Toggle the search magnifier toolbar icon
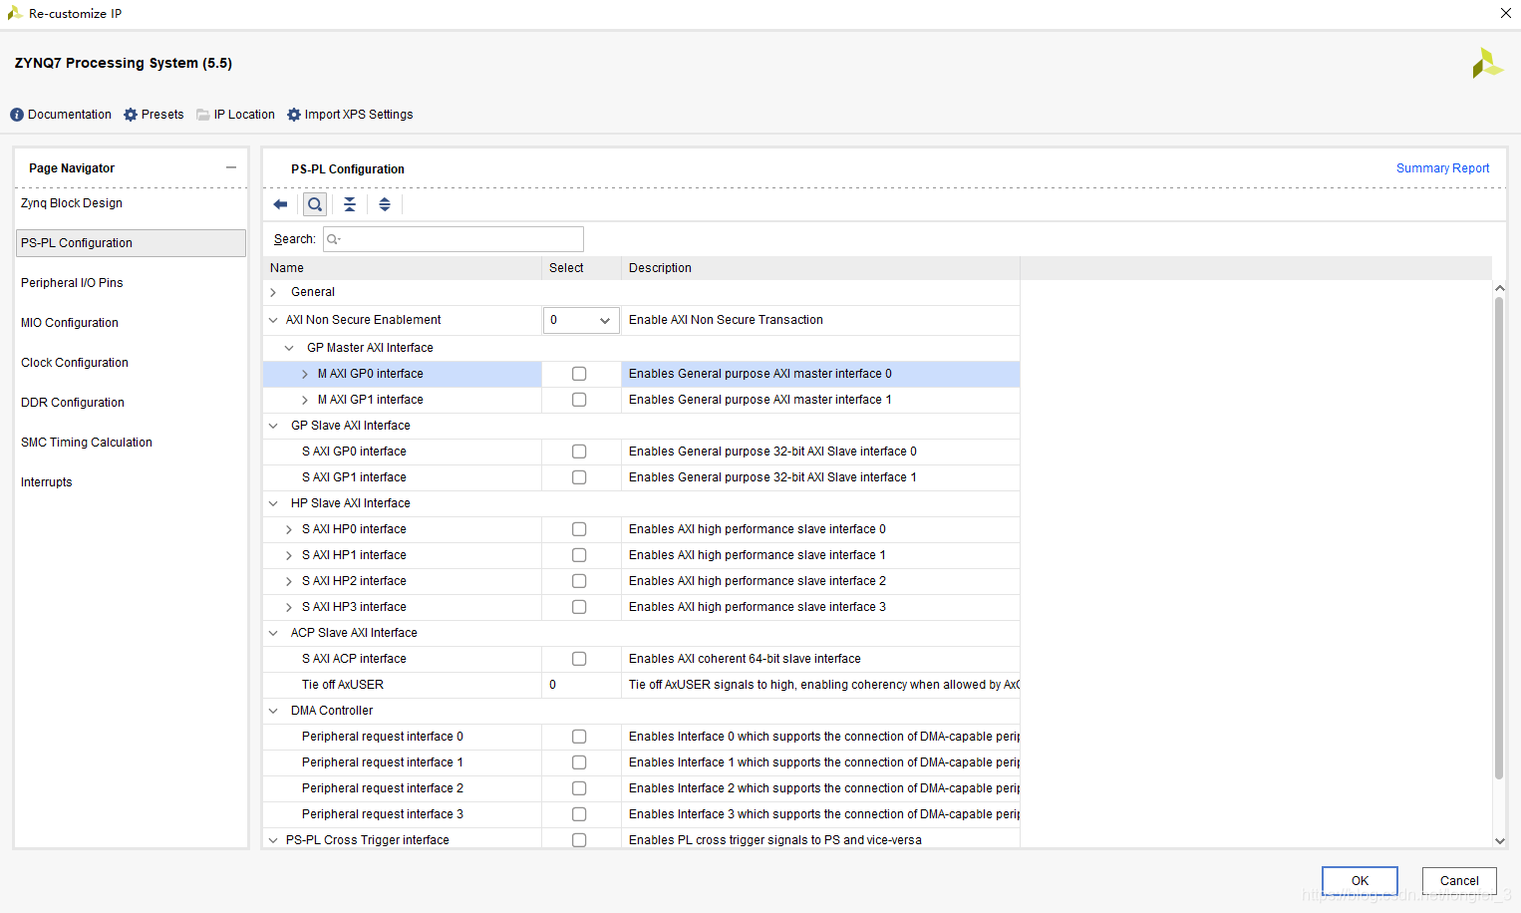Image resolution: width=1521 pixels, height=913 pixels. pyautogui.click(x=315, y=204)
